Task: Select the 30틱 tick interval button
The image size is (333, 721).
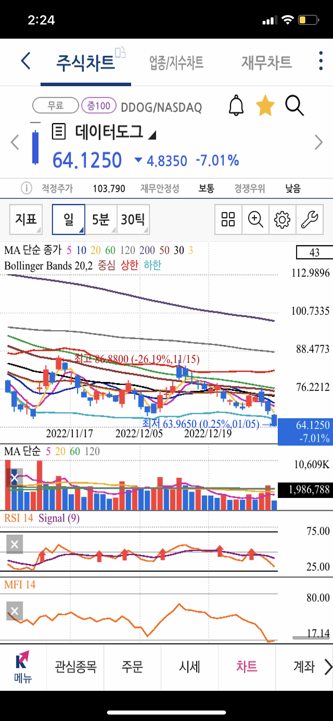Action: [x=133, y=219]
